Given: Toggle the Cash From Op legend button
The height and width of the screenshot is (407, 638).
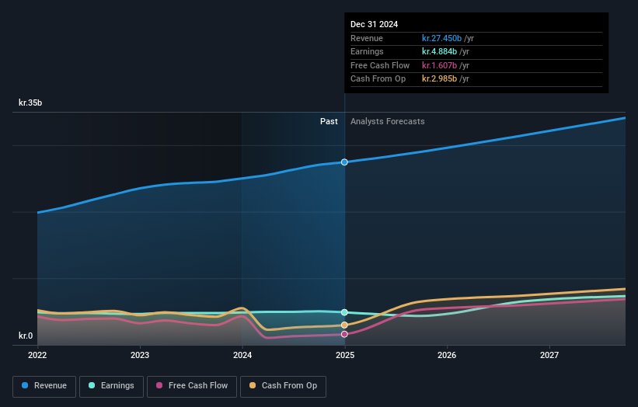Looking at the screenshot, I should click(283, 386).
